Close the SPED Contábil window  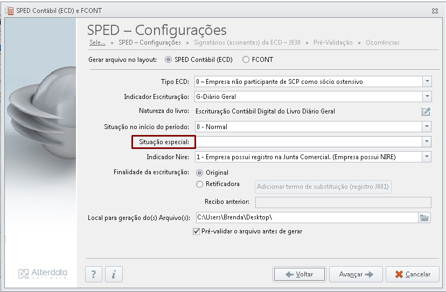pyautogui.click(x=435, y=11)
